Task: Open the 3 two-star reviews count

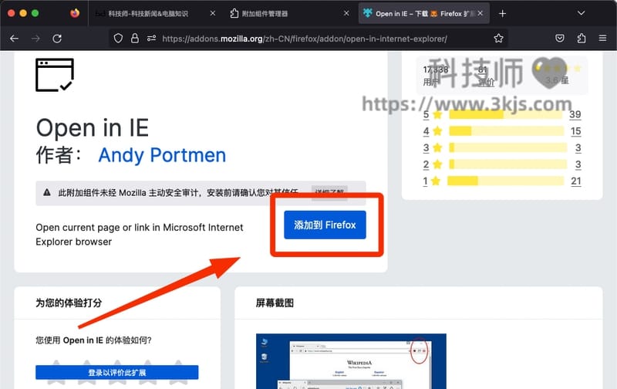Action: pyautogui.click(x=578, y=164)
